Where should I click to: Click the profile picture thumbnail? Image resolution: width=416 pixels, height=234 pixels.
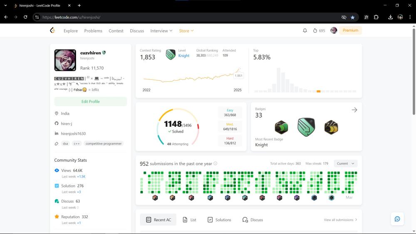click(65, 60)
